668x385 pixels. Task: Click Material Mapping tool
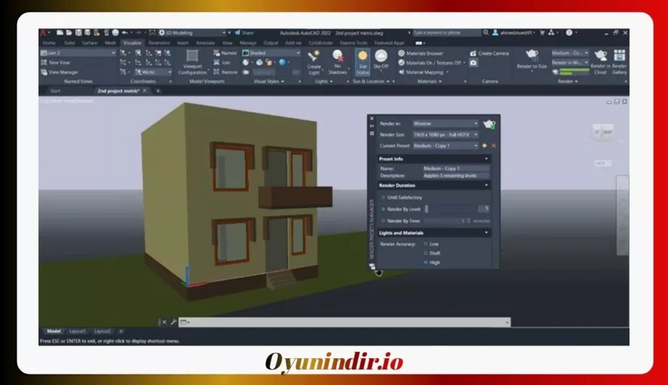click(422, 72)
